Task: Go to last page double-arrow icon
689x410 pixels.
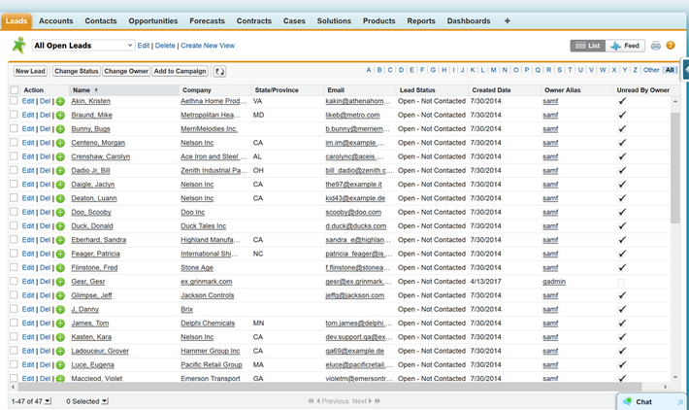Action: (377, 400)
